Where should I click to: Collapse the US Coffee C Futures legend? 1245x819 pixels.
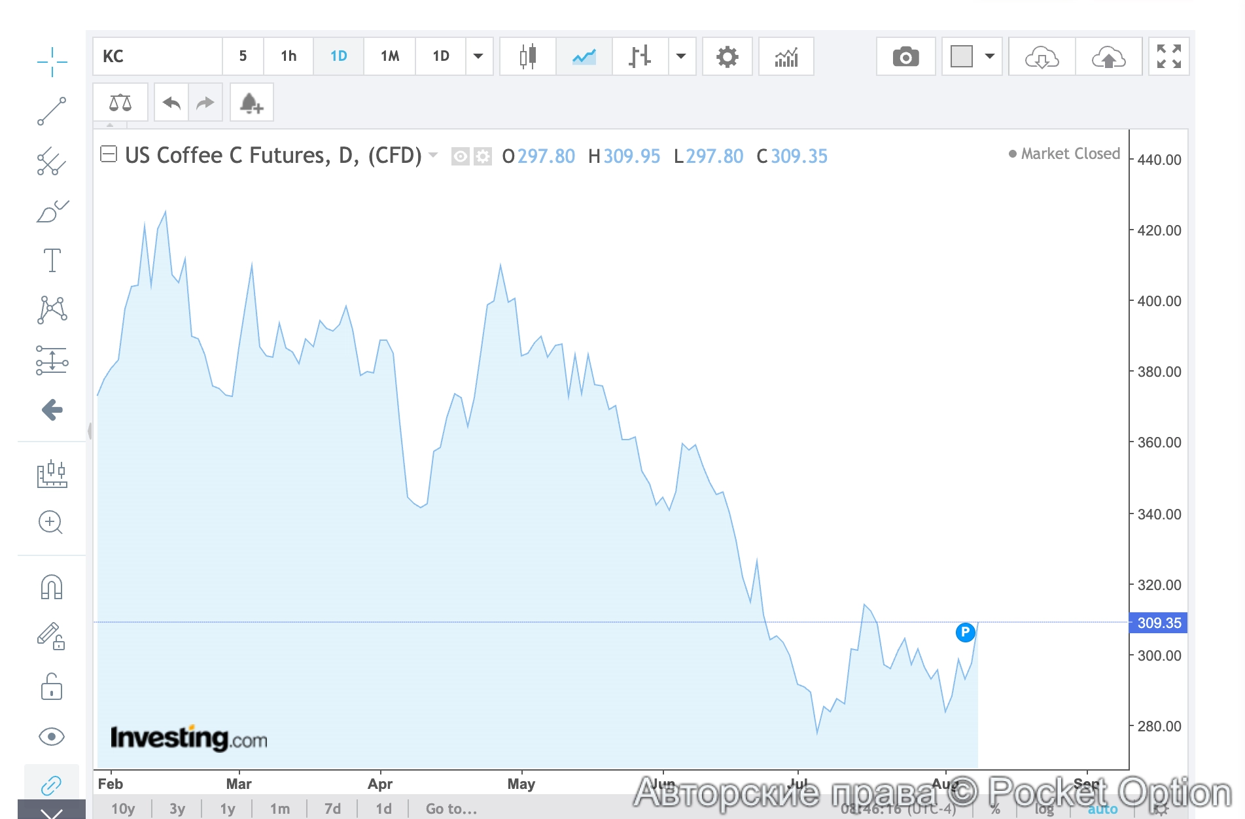(109, 154)
